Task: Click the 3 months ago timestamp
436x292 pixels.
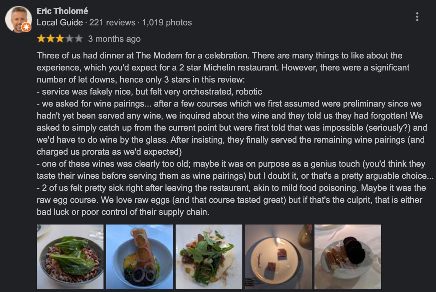Action: (x=114, y=39)
